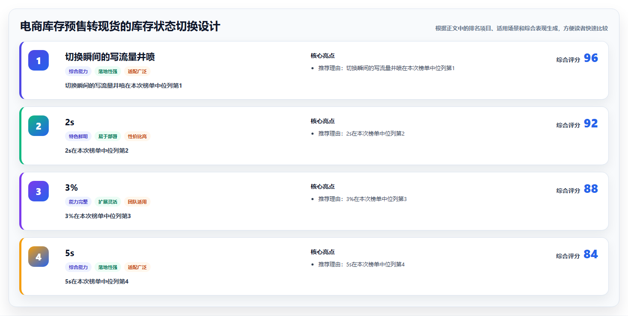Select the page title 电商库存预售转现货的库存状态切换设计
This screenshot has height=316, width=628.
tap(120, 27)
